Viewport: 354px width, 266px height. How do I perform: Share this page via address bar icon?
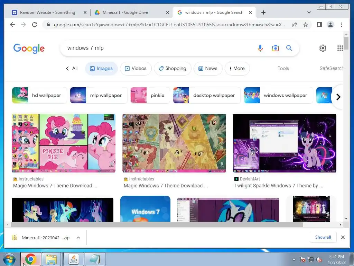click(x=295, y=25)
